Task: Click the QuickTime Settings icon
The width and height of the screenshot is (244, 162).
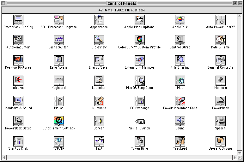Action: (58, 121)
